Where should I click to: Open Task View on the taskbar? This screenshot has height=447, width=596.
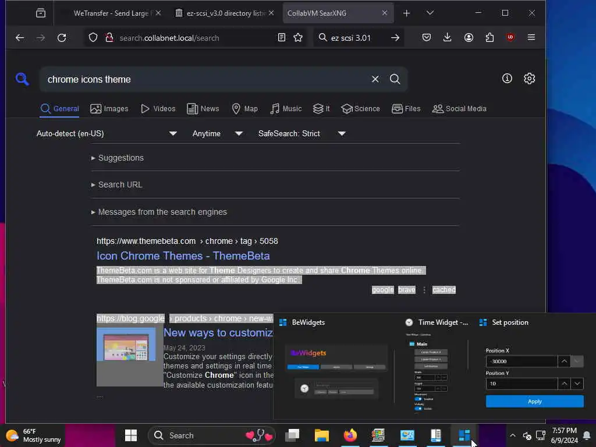click(293, 435)
